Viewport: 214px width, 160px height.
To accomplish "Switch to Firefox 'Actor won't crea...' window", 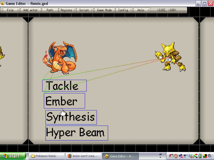I will coord(83,156).
